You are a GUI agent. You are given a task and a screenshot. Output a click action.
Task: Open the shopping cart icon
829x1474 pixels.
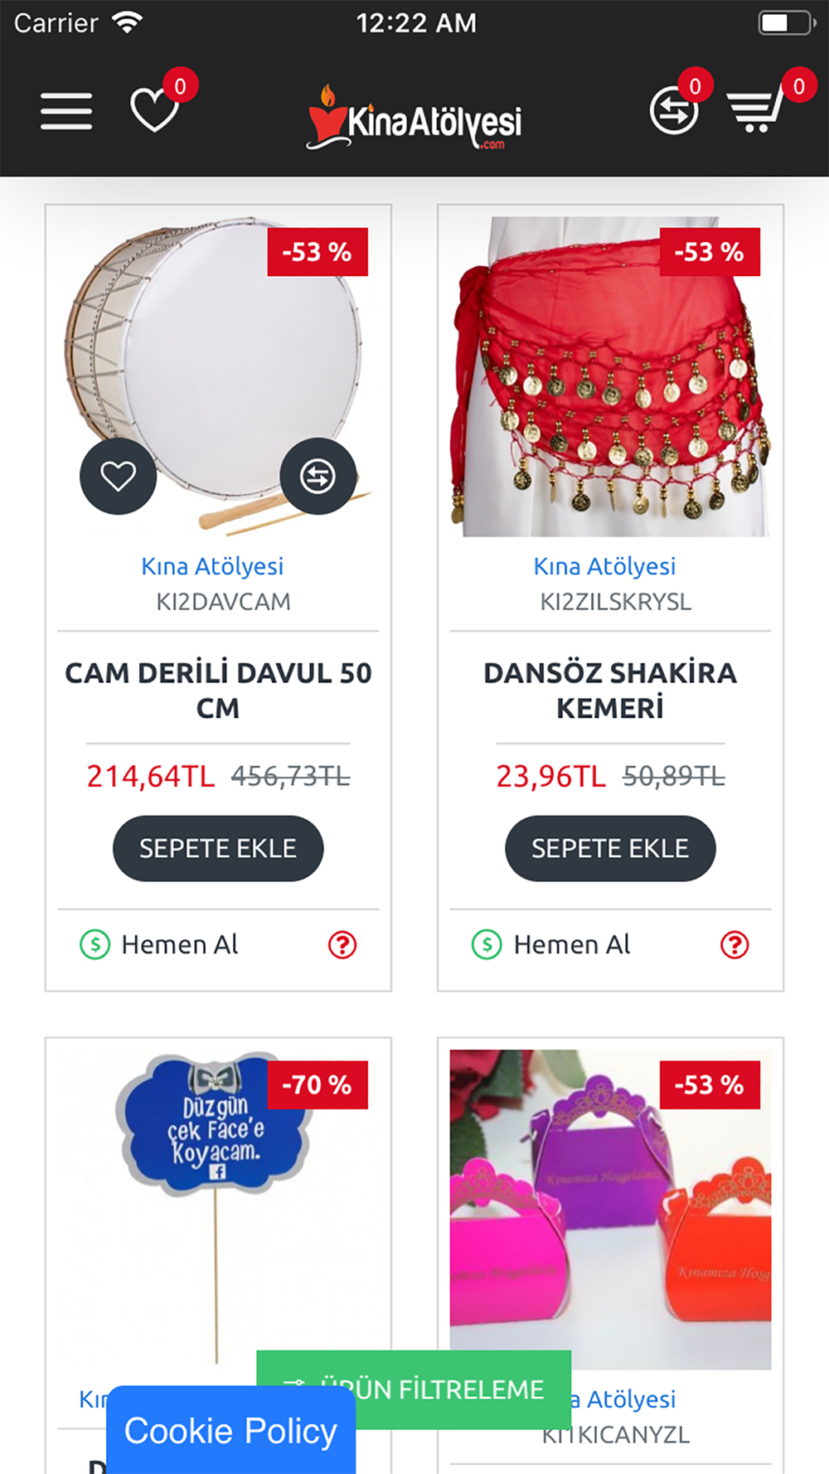tap(755, 111)
